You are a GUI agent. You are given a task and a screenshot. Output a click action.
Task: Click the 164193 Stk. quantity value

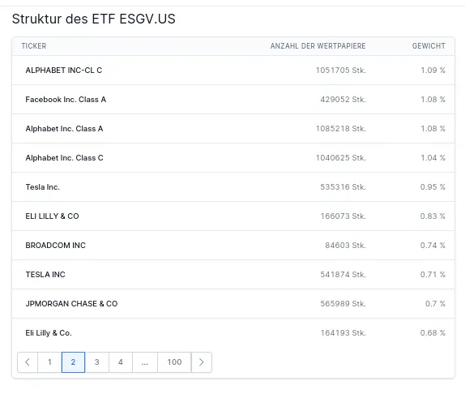tap(343, 333)
